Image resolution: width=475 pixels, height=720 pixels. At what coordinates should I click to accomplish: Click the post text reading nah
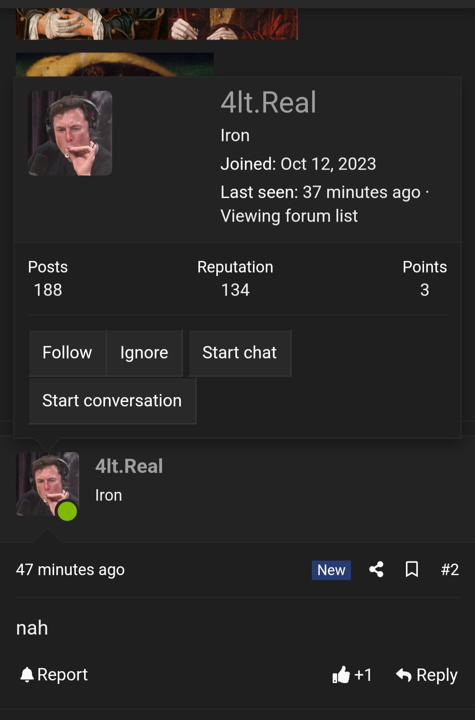click(32, 627)
